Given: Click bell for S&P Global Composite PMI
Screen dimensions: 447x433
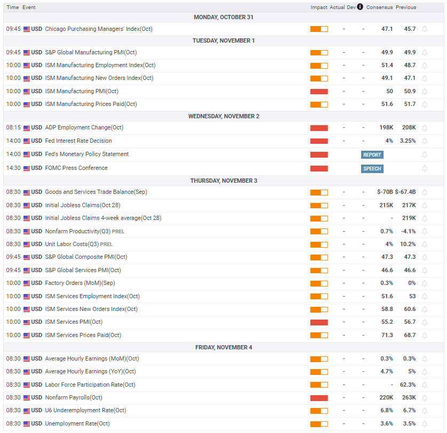Looking at the screenshot, I should pos(424,257).
